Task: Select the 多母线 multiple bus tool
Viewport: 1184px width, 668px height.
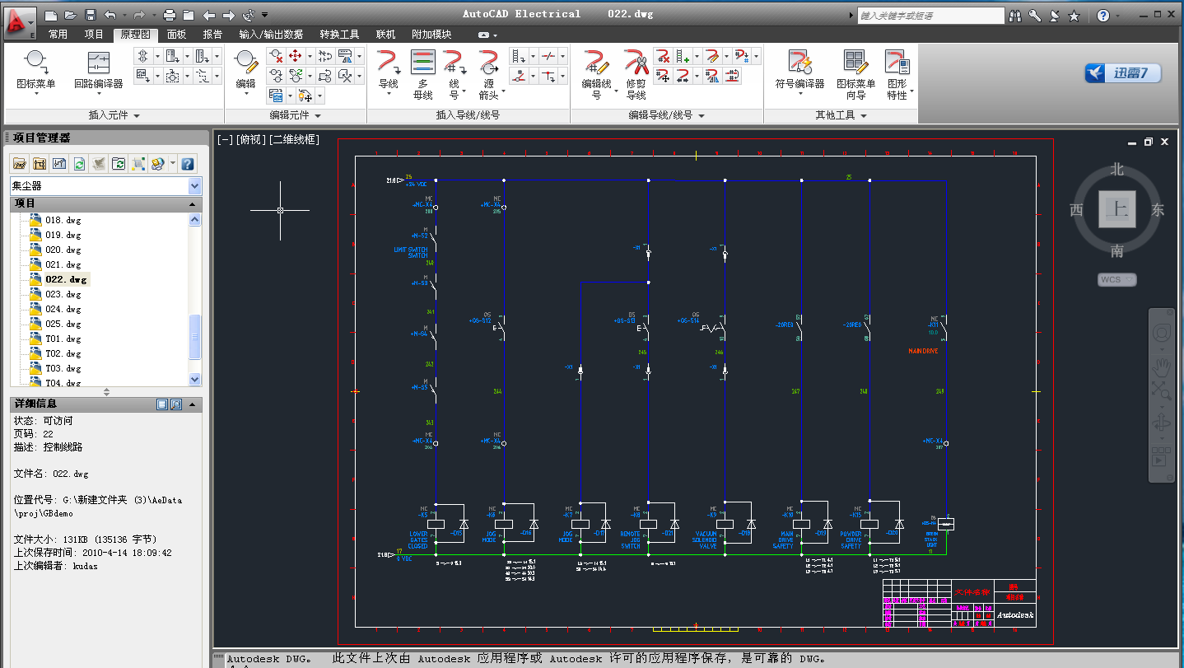Action: pos(422,74)
